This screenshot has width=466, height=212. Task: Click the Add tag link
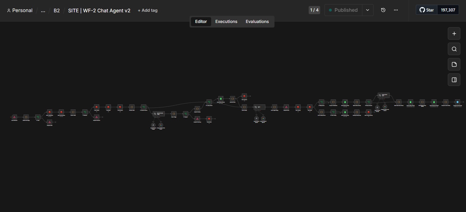coord(148,10)
